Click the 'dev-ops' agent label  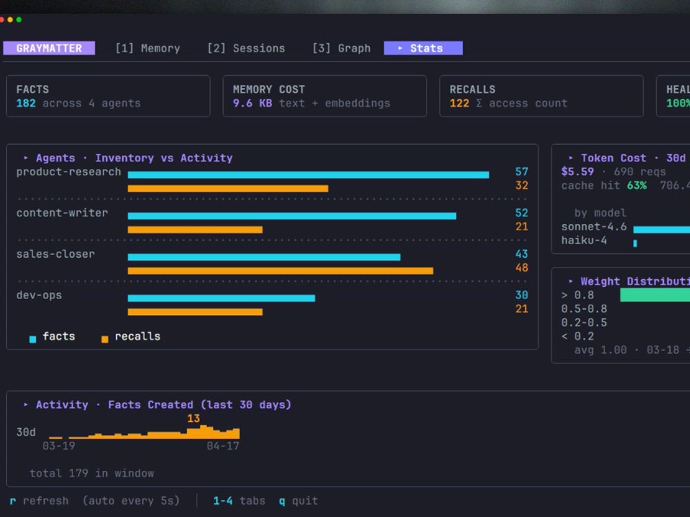[39, 296]
